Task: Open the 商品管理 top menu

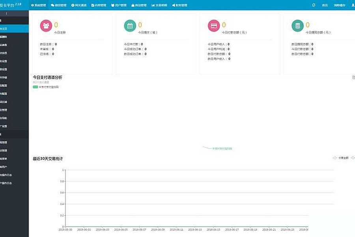Action: [139, 5]
